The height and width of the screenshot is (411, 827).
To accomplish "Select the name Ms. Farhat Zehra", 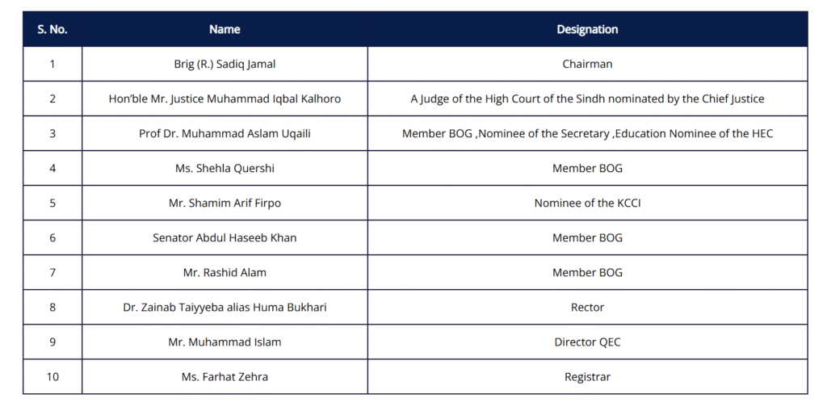I will 225,376.
